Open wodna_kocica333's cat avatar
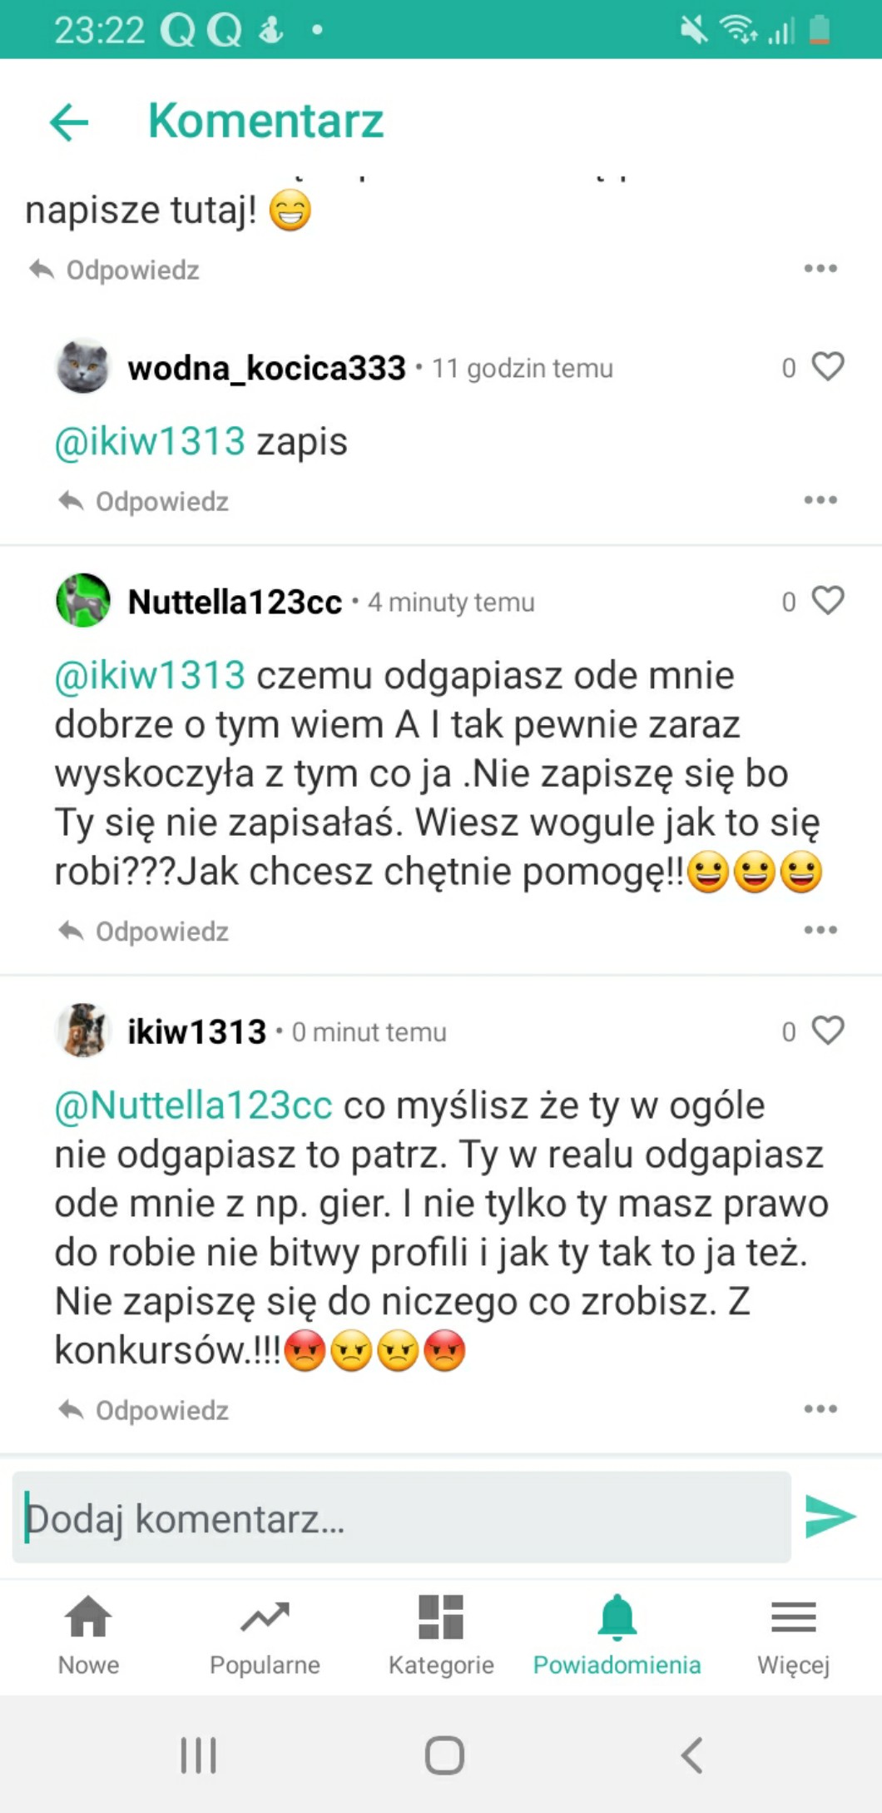This screenshot has height=1813, width=882. click(82, 367)
